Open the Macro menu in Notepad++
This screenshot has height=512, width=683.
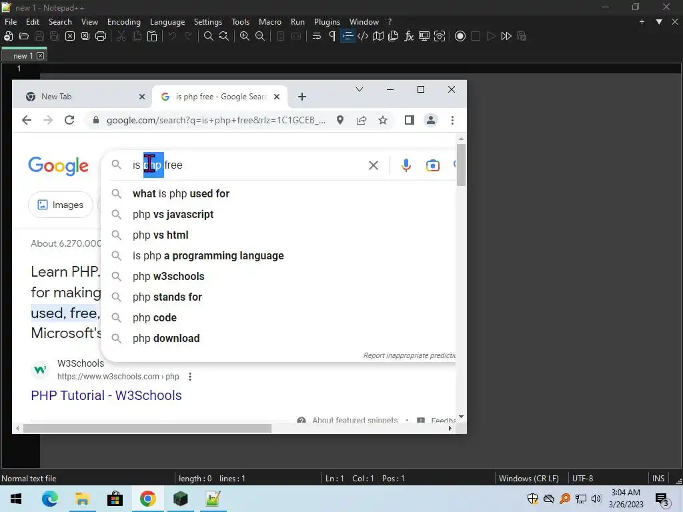(270, 22)
